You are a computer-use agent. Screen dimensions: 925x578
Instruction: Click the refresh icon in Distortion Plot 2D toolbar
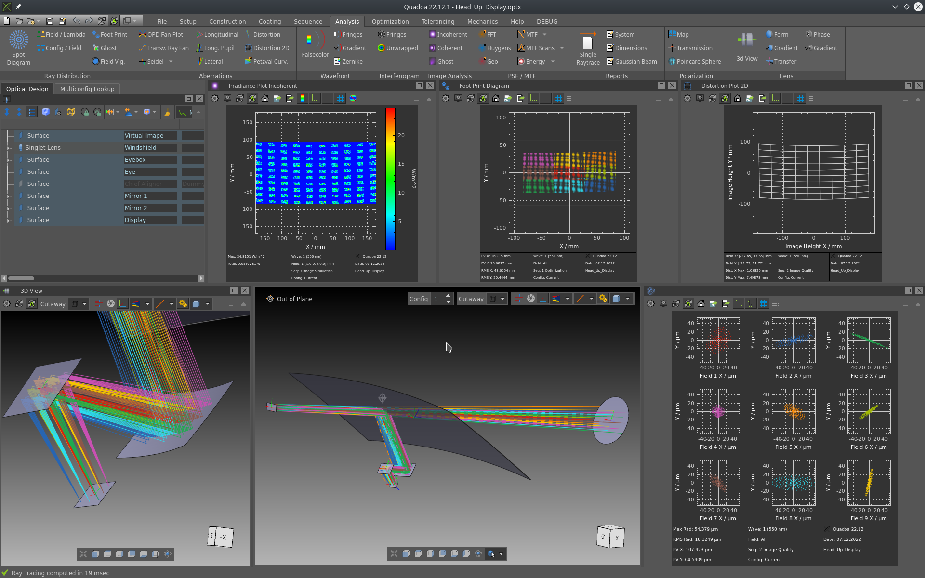[713, 98]
